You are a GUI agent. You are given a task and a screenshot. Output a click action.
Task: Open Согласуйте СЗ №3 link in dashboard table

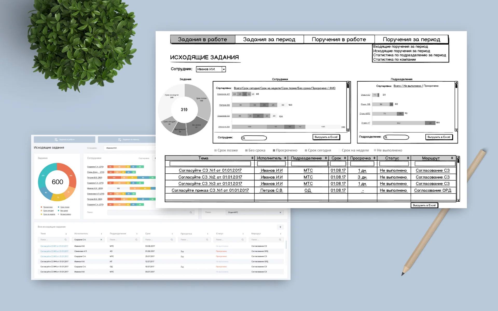(x=54, y=256)
